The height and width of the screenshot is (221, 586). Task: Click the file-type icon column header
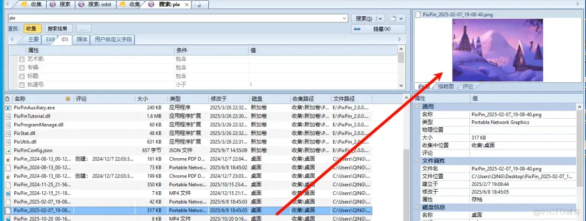8,99
